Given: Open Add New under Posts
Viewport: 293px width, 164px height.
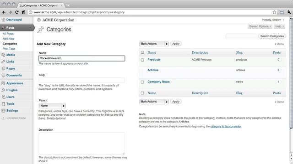Looking at the screenshot, I should [x=8, y=39].
